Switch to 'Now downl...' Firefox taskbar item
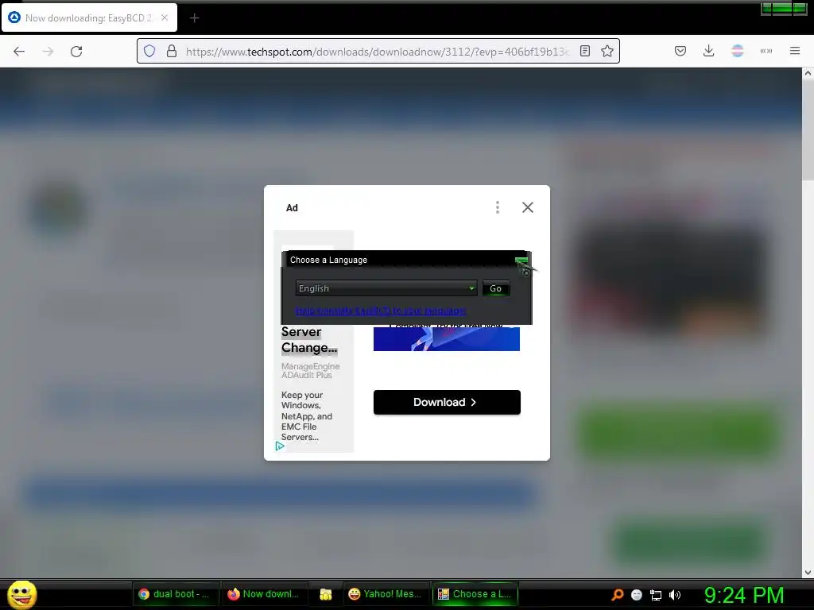The image size is (814, 610). (x=264, y=594)
